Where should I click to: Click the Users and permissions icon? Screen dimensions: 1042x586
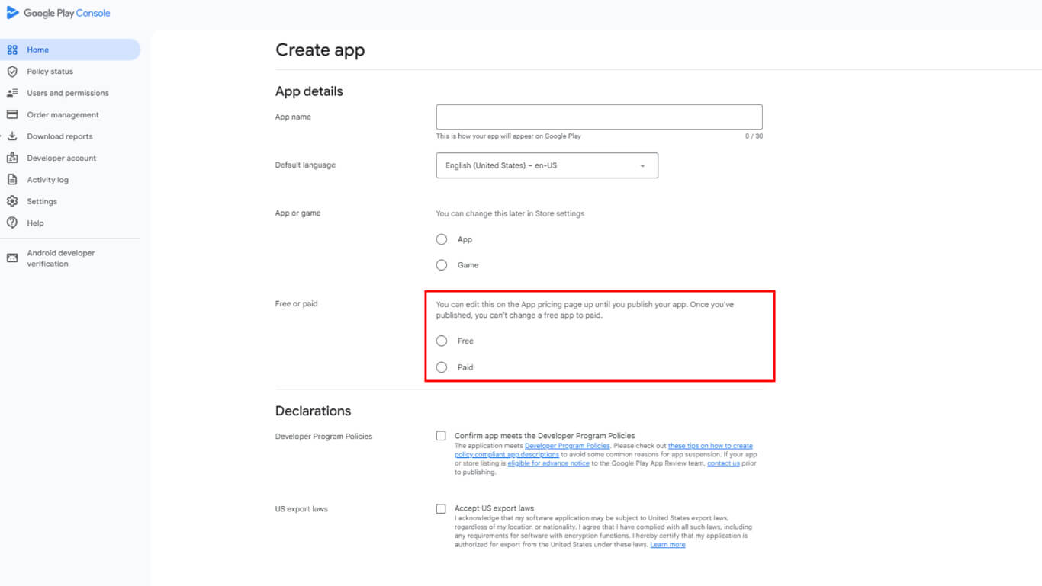[x=12, y=93]
